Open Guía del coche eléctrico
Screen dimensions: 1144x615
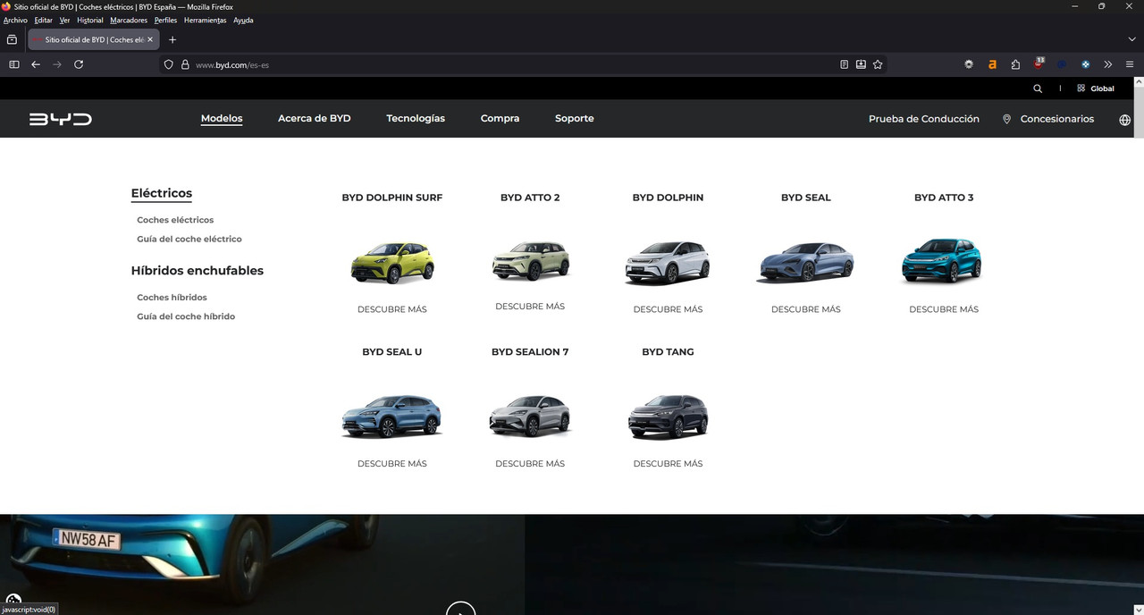(189, 240)
